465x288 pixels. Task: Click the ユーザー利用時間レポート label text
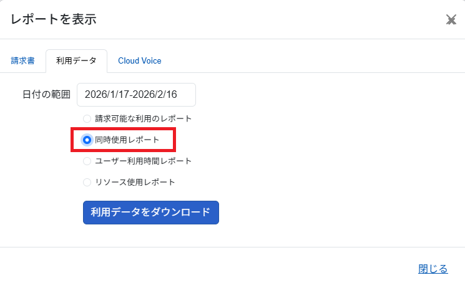143,161
